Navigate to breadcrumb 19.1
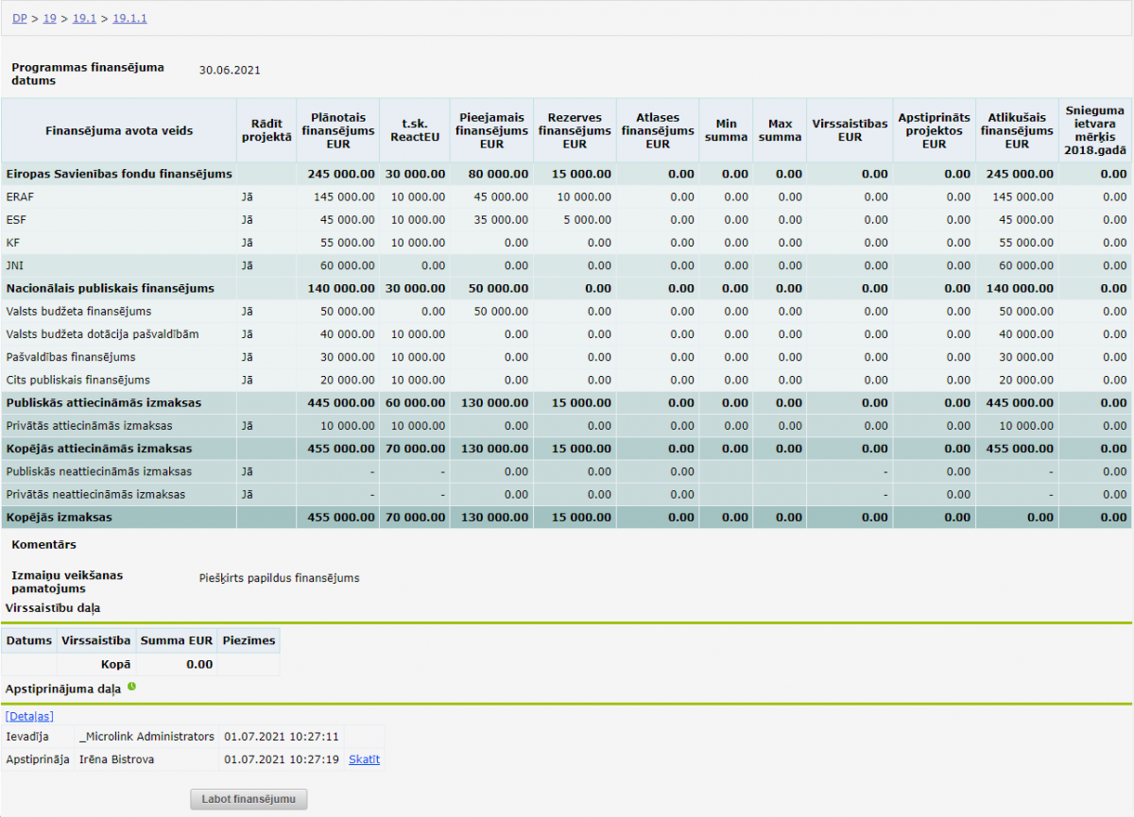The image size is (1134, 817). [84, 19]
